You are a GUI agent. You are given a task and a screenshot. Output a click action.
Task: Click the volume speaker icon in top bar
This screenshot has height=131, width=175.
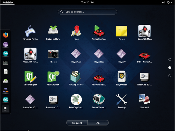click(163, 2)
